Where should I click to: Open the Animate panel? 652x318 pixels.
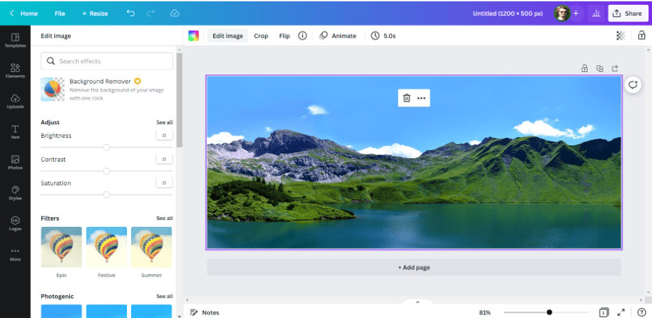coord(338,36)
